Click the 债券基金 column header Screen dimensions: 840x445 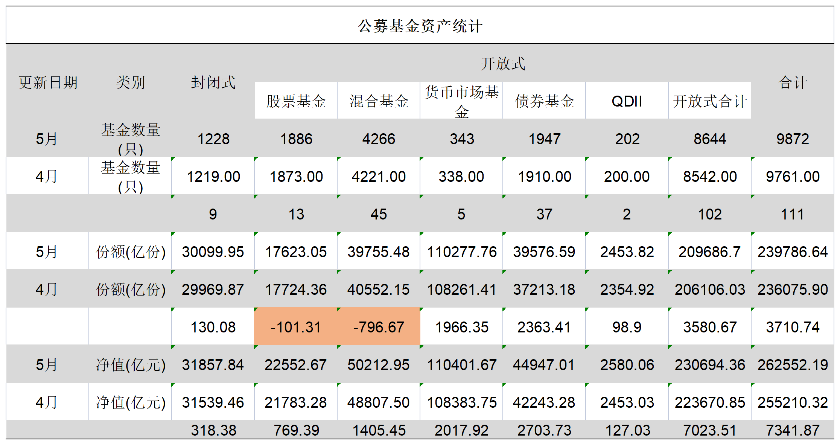544,101
